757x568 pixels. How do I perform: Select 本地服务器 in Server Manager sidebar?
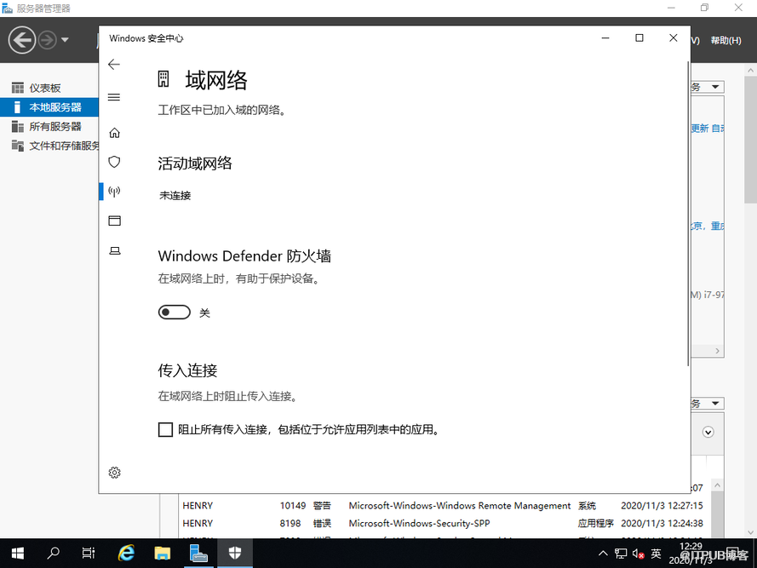(x=49, y=107)
